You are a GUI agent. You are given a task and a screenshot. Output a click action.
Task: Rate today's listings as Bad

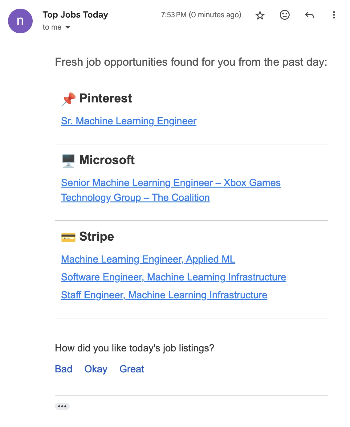(63, 369)
